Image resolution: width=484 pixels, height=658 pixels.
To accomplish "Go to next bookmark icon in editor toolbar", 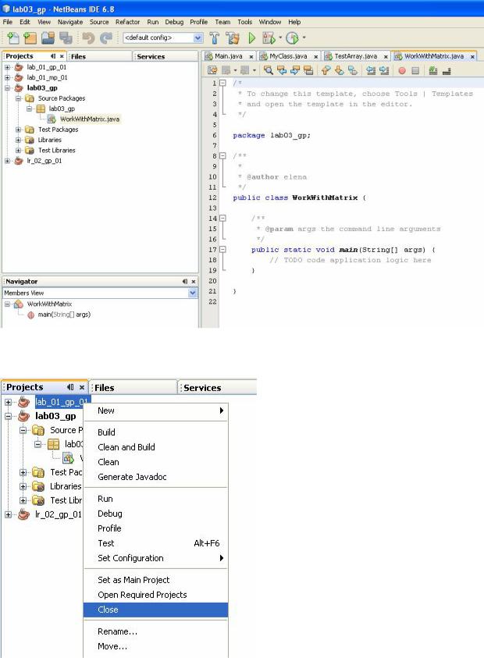I will [x=339, y=70].
